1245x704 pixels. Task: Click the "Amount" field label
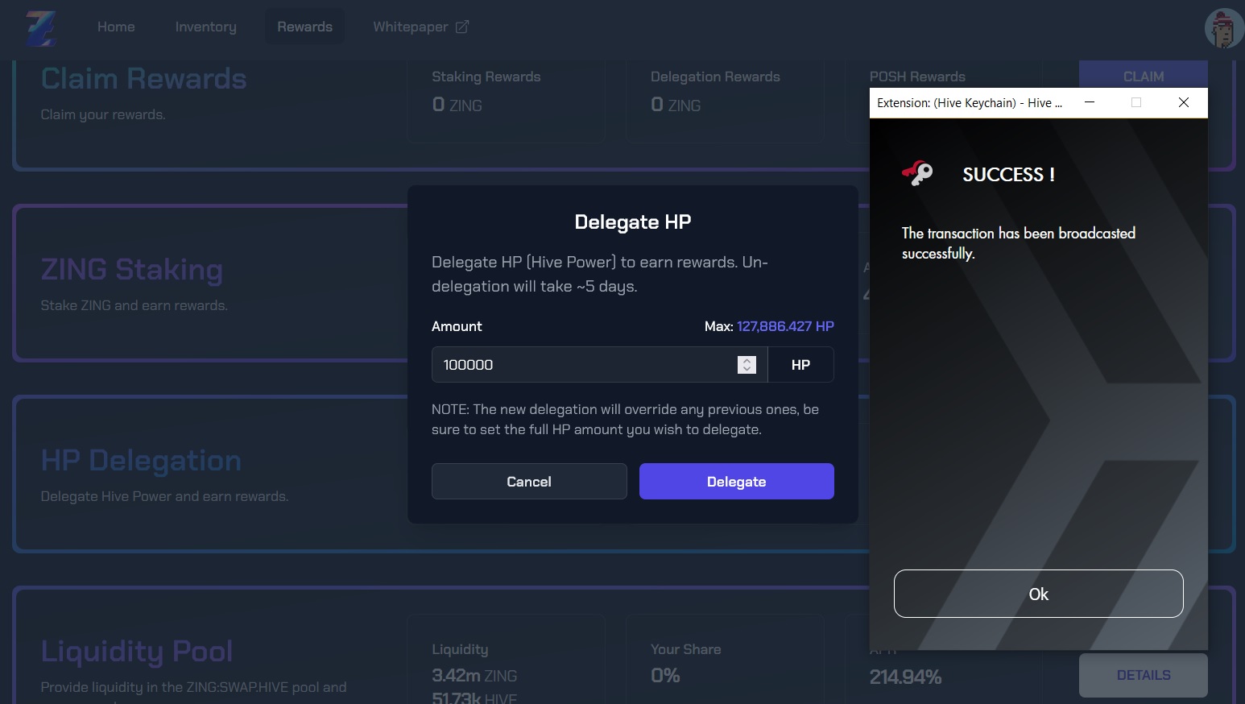point(457,326)
